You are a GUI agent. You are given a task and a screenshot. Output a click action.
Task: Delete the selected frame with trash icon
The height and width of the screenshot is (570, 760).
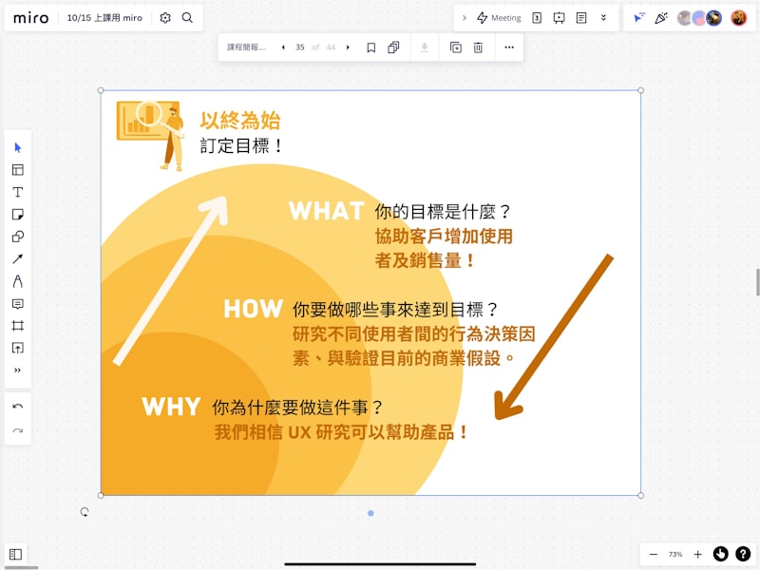[478, 47]
